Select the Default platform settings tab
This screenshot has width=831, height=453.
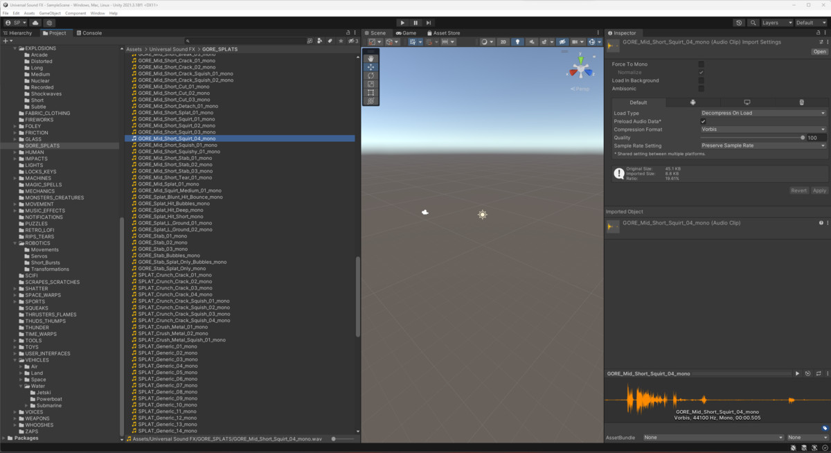coord(638,103)
